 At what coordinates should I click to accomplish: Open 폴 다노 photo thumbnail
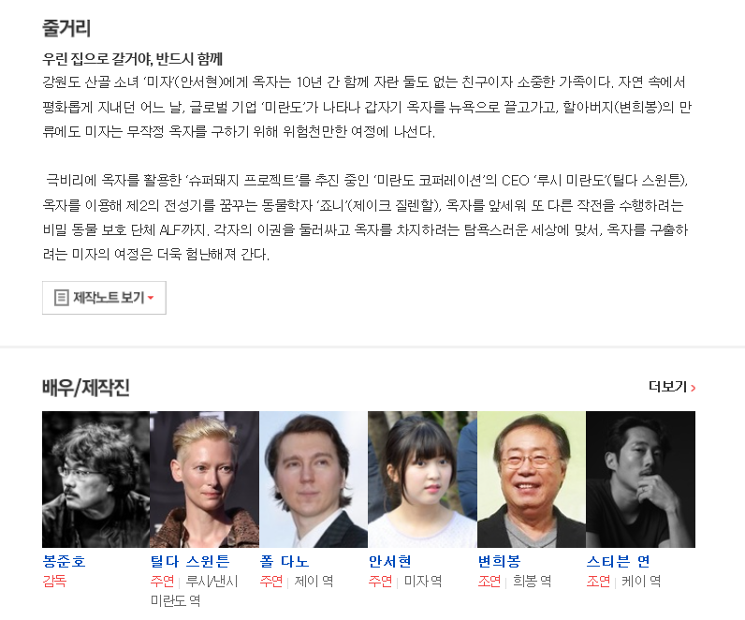tap(314, 480)
